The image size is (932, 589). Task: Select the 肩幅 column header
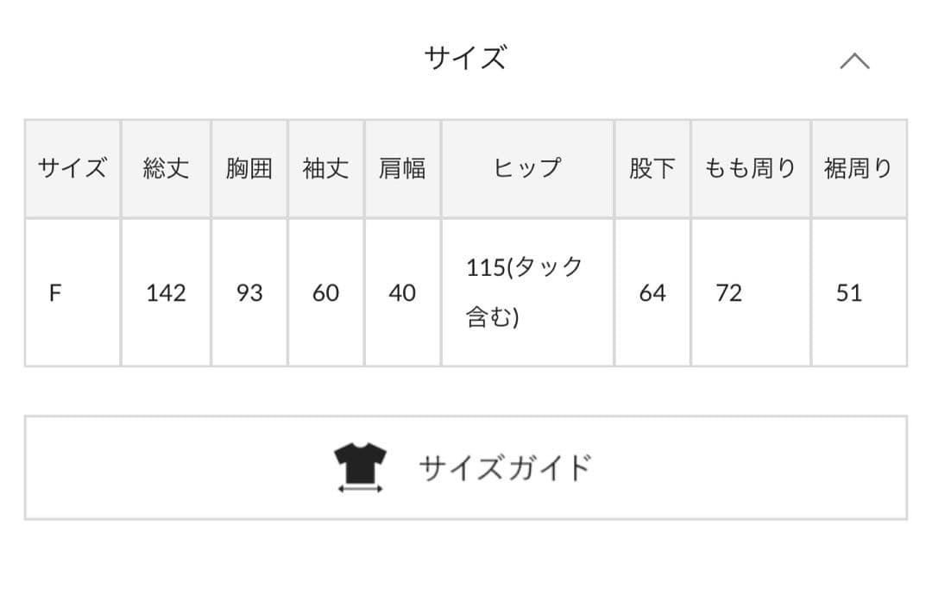pyautogui.click(x=402, y=168)
